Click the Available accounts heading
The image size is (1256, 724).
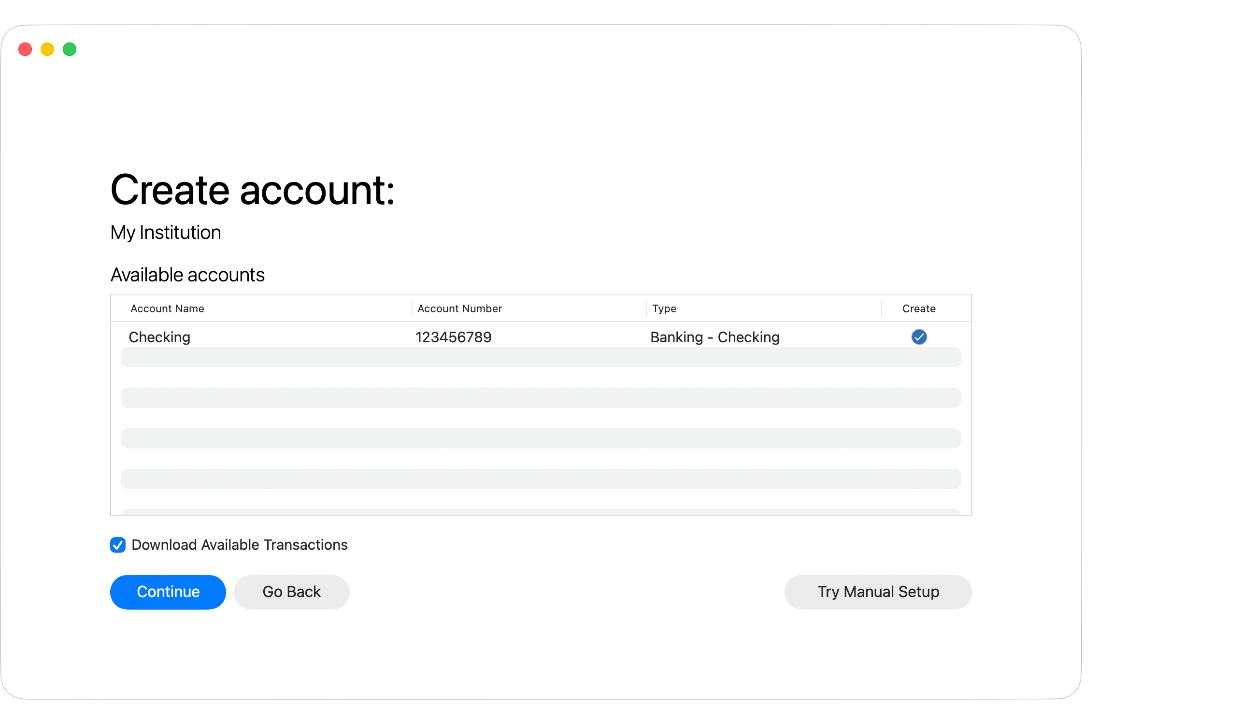pyautogui.click(x=187, y=275)
